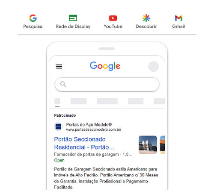Click the partially visible second ad image
This screenshot has height=194, width=214.
(162, 145)
